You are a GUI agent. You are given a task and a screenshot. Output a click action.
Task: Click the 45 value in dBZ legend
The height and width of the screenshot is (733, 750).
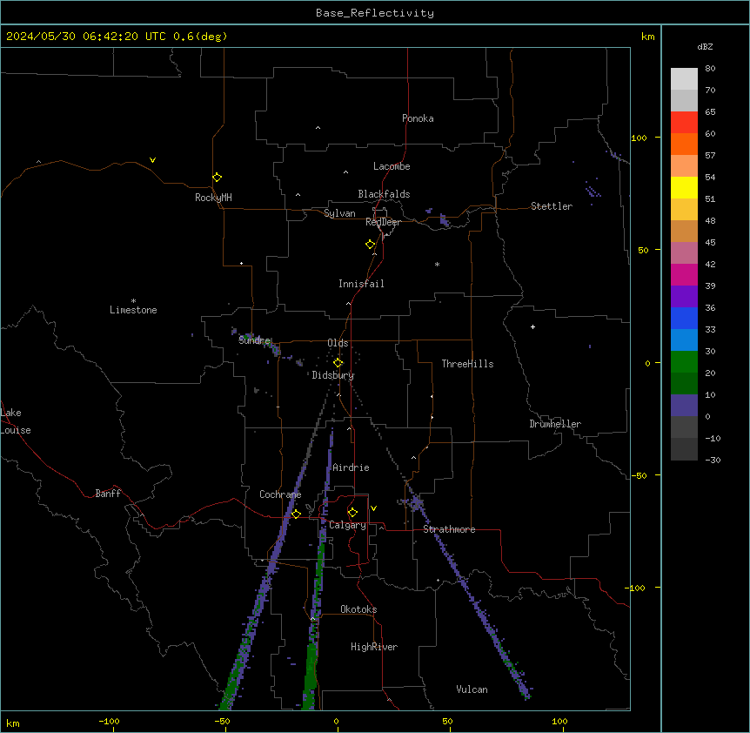click(x=710, y=242)
